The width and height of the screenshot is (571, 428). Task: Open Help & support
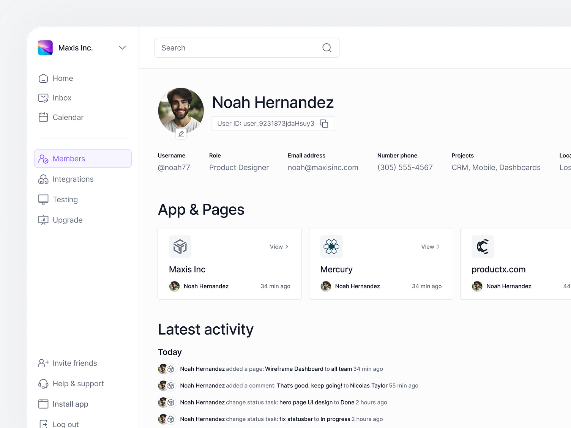[78, 384]
